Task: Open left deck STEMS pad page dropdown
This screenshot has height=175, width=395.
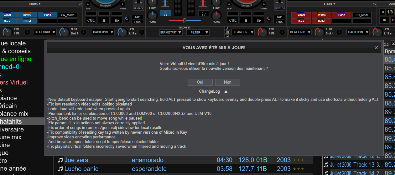Action: pos(35,4)
